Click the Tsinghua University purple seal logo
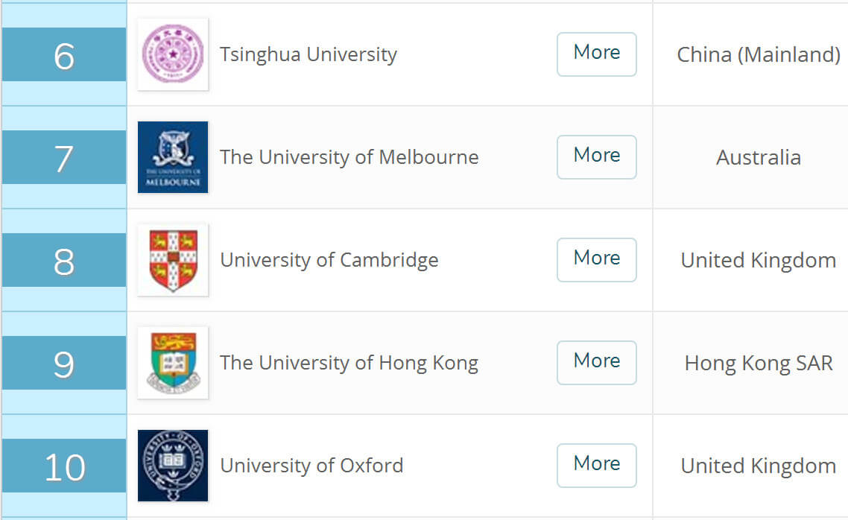The width and height of the screenshot is (848, 520). (173, 54)
